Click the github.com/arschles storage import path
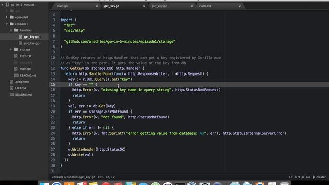This screenshot has width=329, height=185. tap(120, 42)
